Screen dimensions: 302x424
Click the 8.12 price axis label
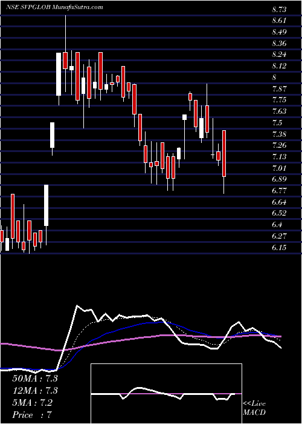coord(279,66)
